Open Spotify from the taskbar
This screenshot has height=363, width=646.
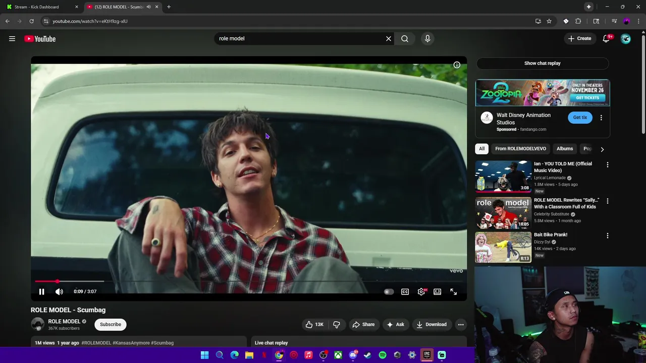coord(383,355)
